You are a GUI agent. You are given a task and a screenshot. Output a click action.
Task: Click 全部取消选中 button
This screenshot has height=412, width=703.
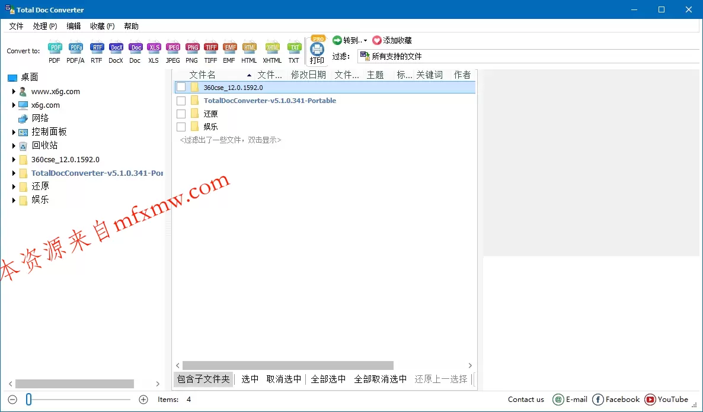[381, 379]
